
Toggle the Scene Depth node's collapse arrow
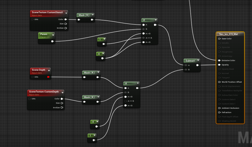point(49,70)
